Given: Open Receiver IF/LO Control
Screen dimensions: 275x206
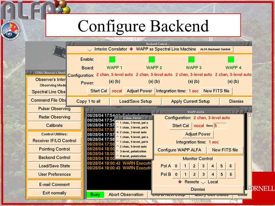Looking at the screenshot, I should click(54, 141).
